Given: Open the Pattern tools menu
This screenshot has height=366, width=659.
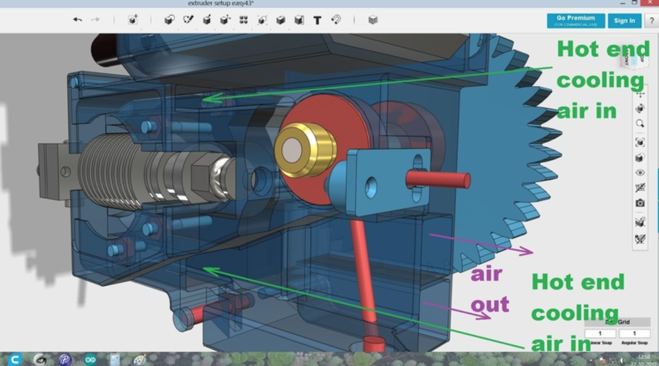Looking at the screenshot, I should point(244,19).
